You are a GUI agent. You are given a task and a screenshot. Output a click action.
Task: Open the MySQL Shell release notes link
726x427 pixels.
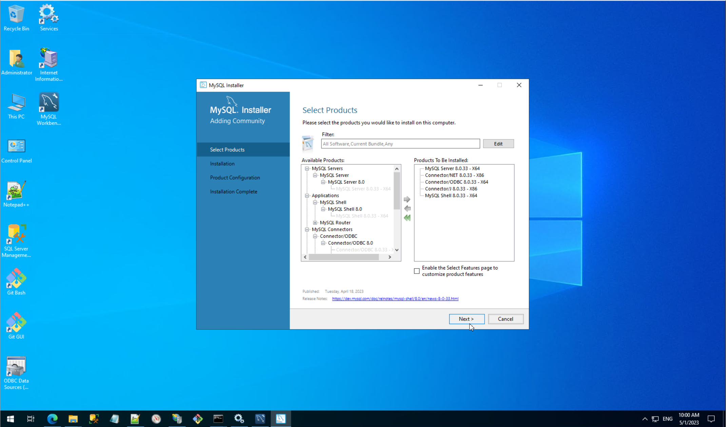pos(395,299)
